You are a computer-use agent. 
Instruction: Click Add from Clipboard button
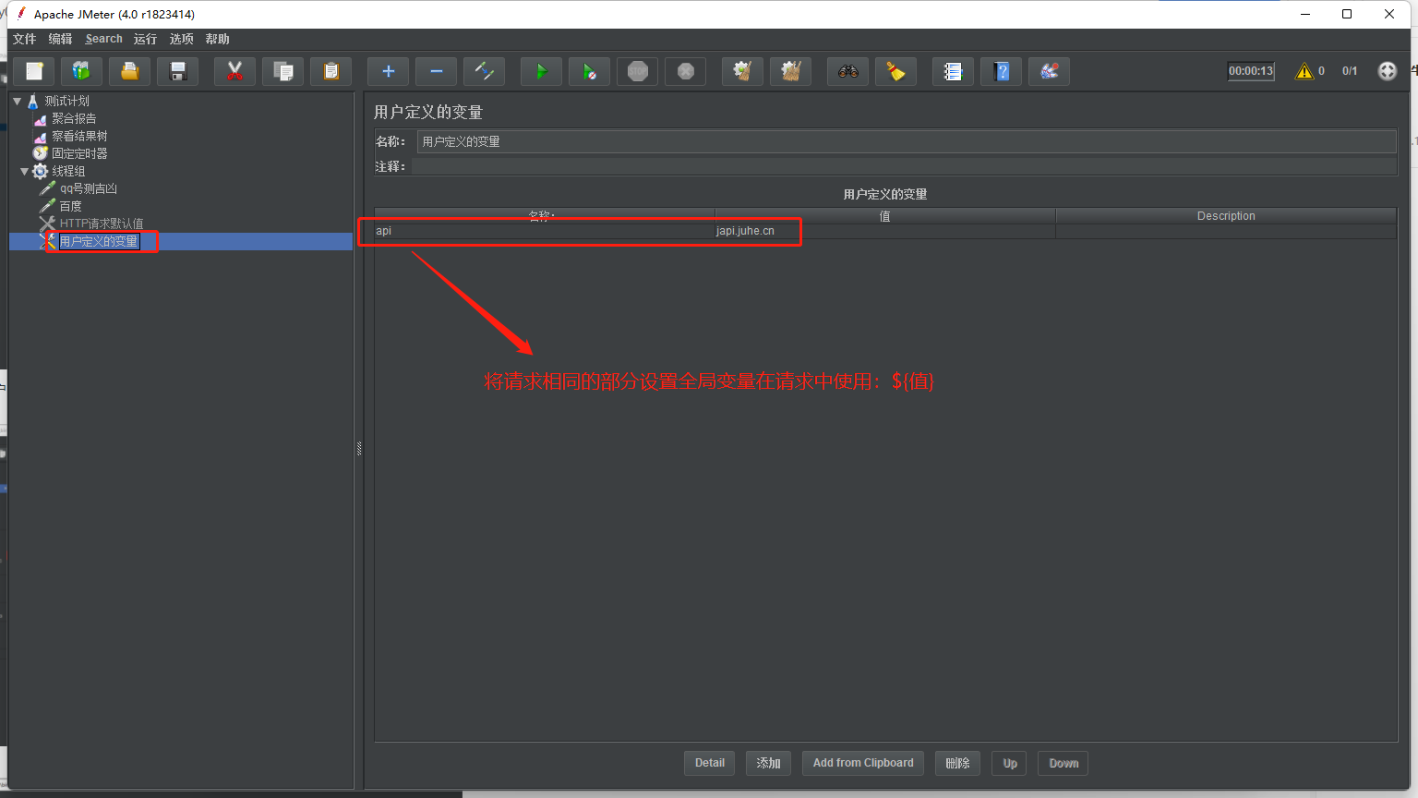pos(863,763)
